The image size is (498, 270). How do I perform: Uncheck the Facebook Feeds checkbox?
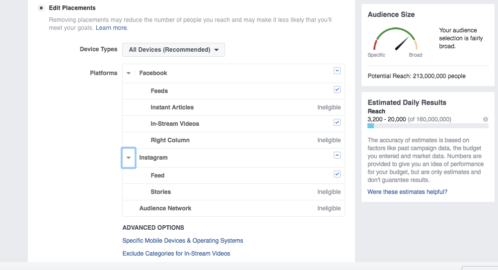click(x=337, y=90)
